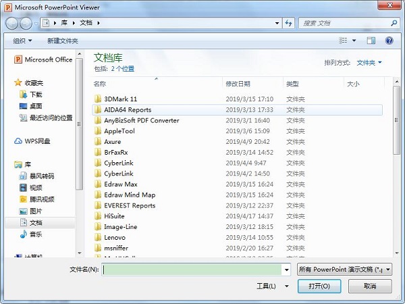
Task: Click the back navigation arrow button
Action: (x=12, y=23)
